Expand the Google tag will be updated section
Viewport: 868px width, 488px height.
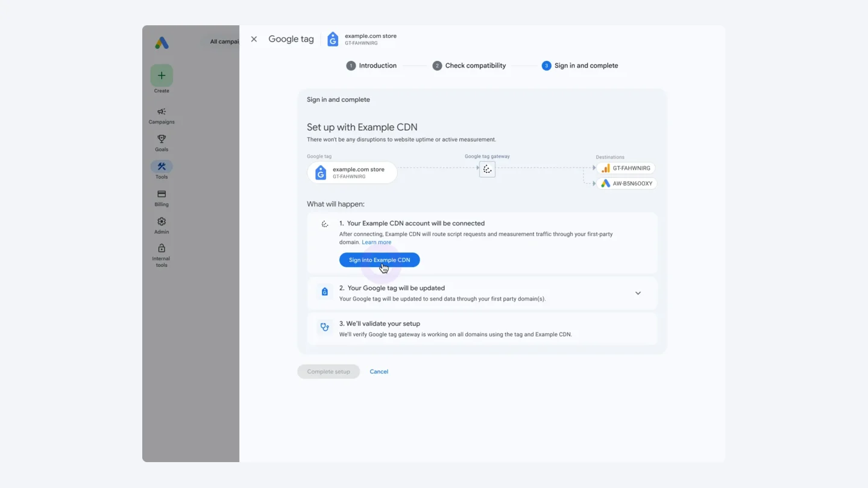point(638,293)
